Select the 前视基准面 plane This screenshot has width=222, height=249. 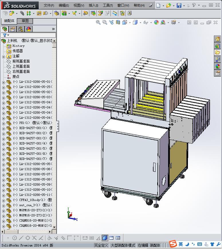click(21, 61)
